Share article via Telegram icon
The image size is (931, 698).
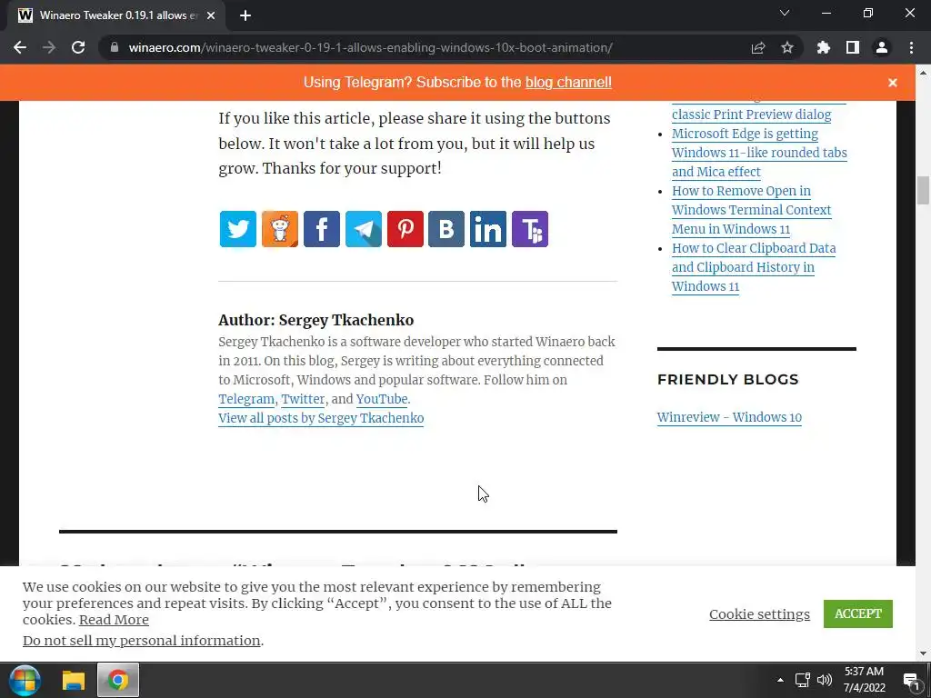364,228
